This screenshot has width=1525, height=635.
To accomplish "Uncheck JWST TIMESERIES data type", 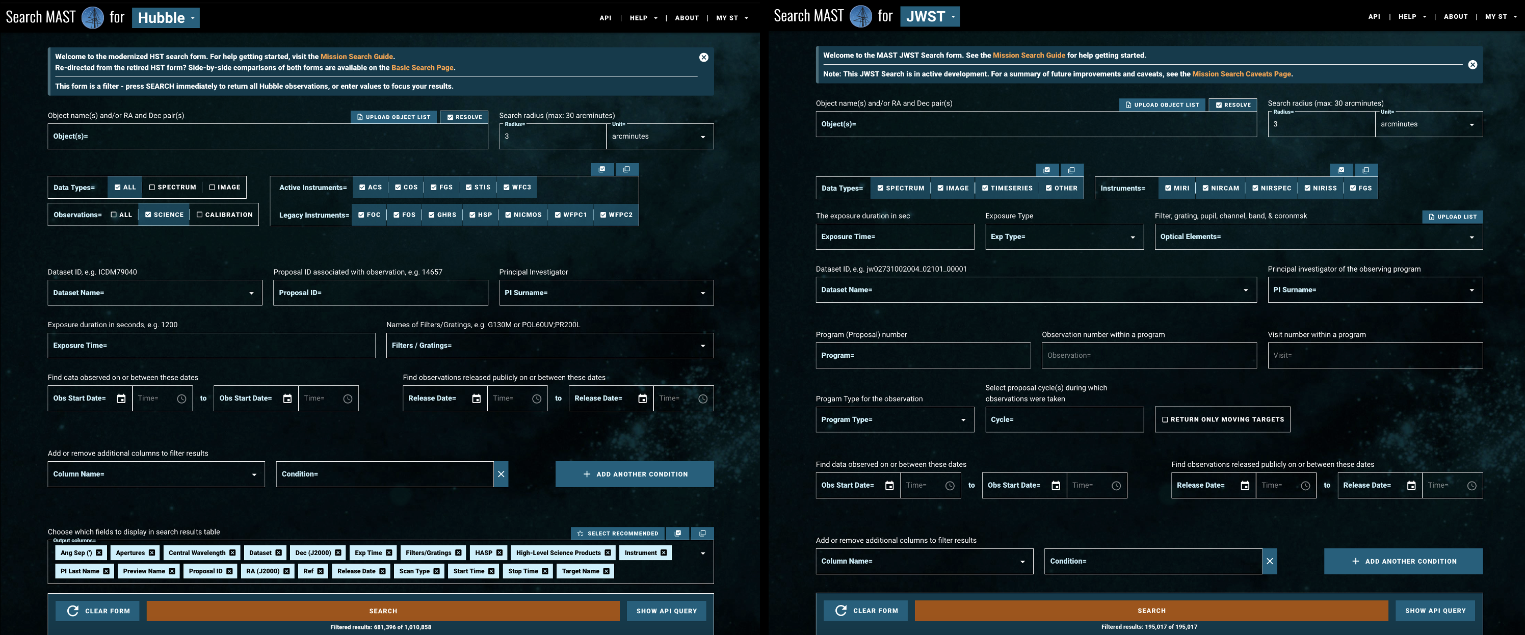I will point(1007,188).
